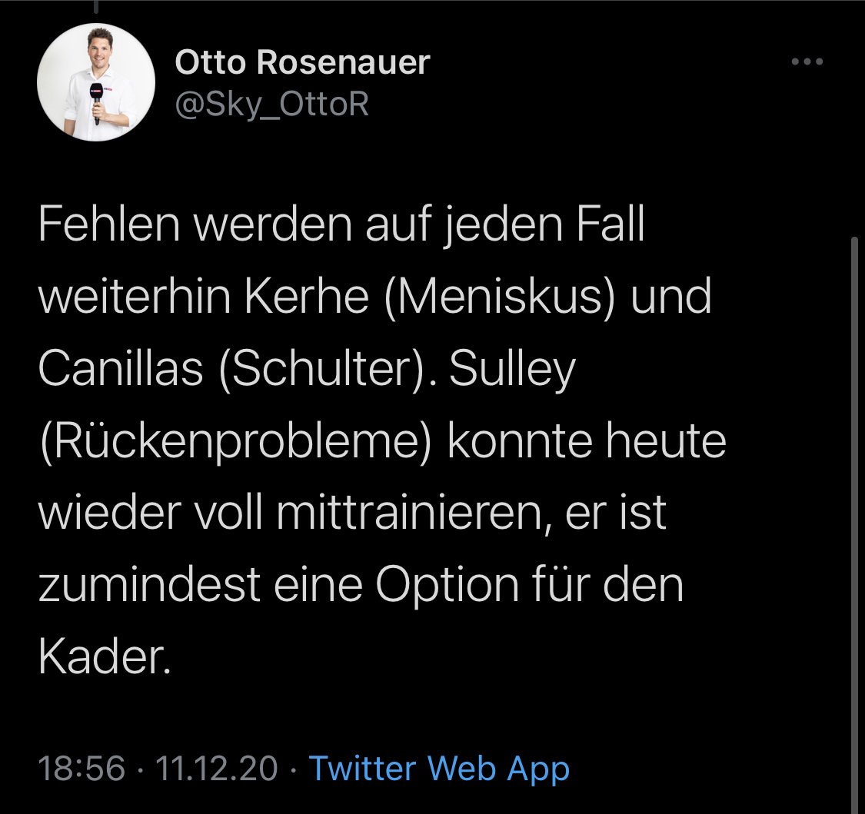The height and width of the screenshot is (814, 865).
Task: Click the thread connector line above the avatar
Action: (x=95, y=7)
